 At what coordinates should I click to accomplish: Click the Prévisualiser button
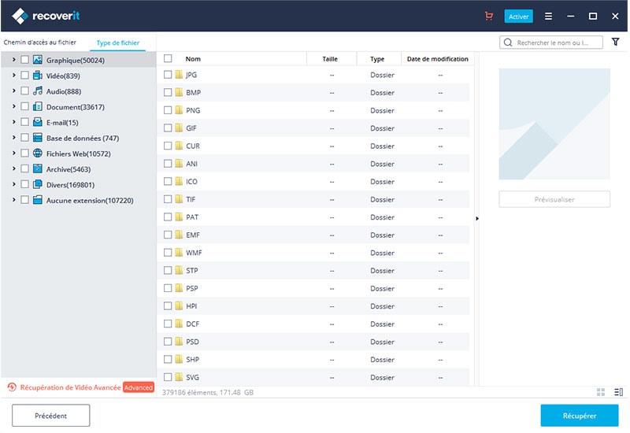554,199
